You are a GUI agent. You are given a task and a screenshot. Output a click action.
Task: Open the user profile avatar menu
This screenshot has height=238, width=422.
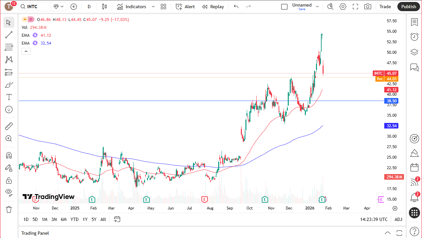(9, 6)
